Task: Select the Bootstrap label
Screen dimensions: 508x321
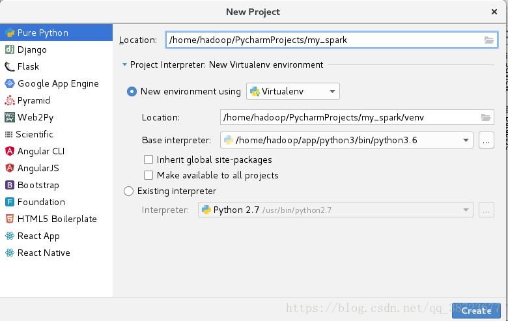Action: [x=38, y=186]
